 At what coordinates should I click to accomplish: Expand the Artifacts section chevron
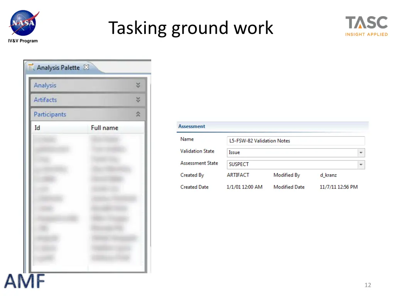click(x=138, y=100)
